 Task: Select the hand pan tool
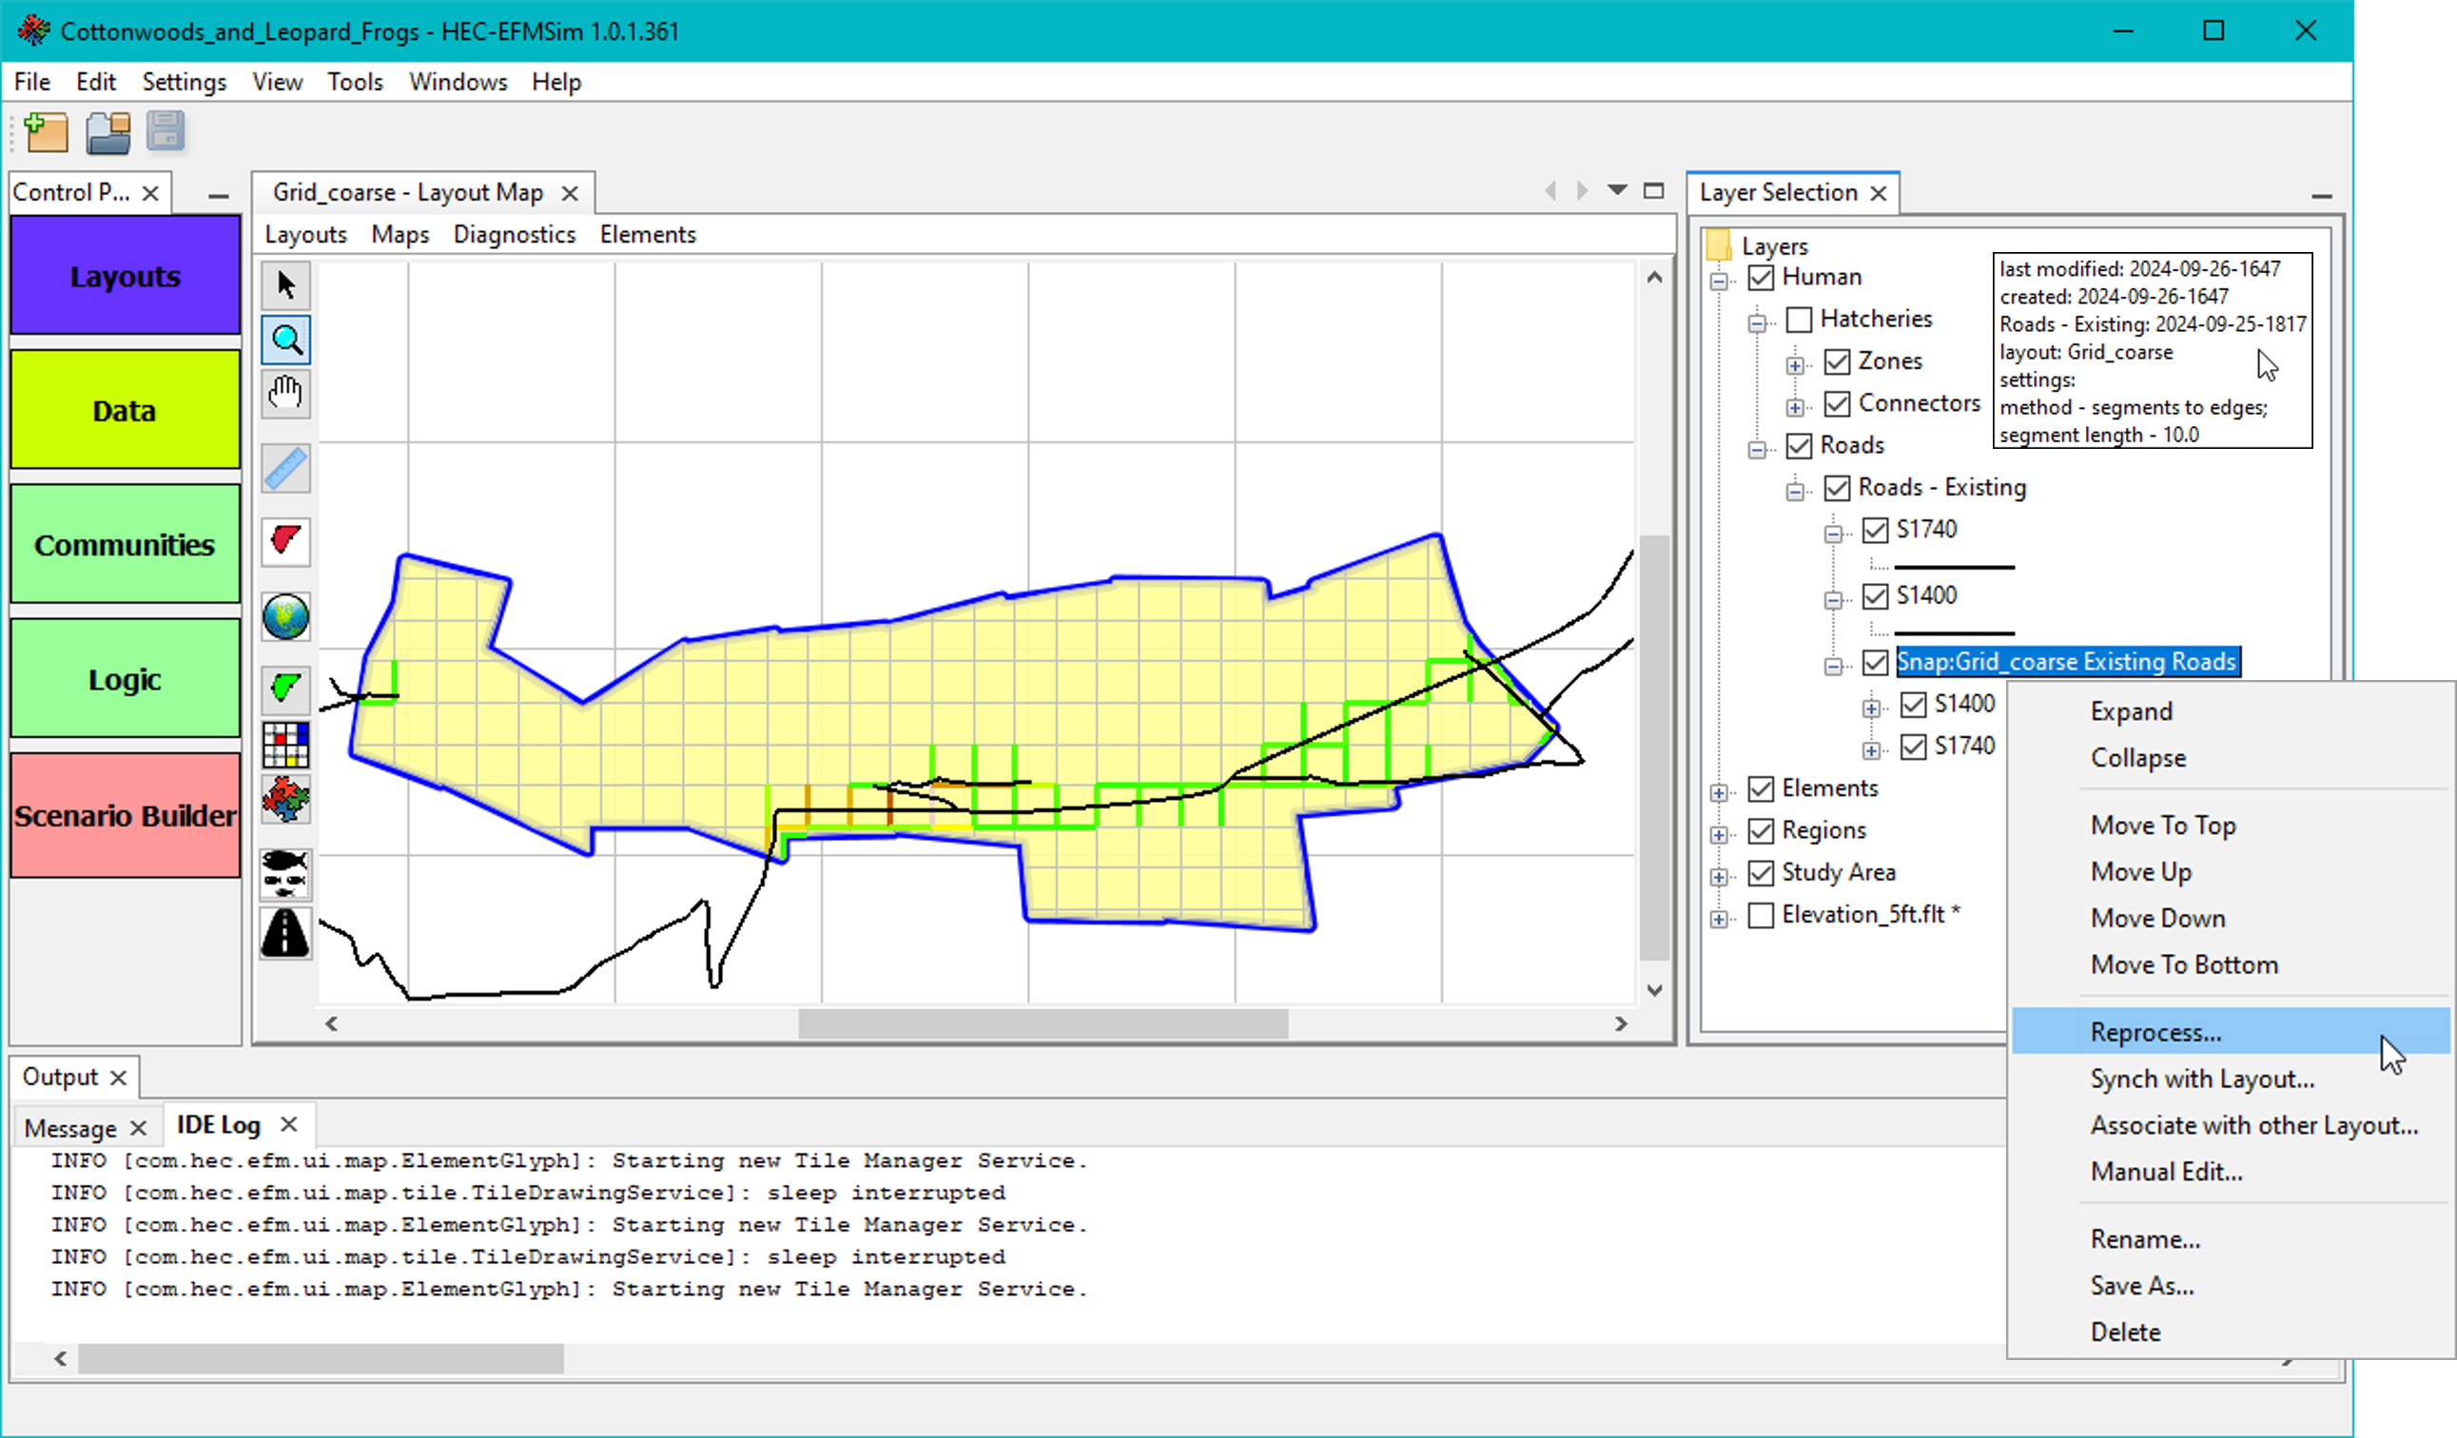285,394
